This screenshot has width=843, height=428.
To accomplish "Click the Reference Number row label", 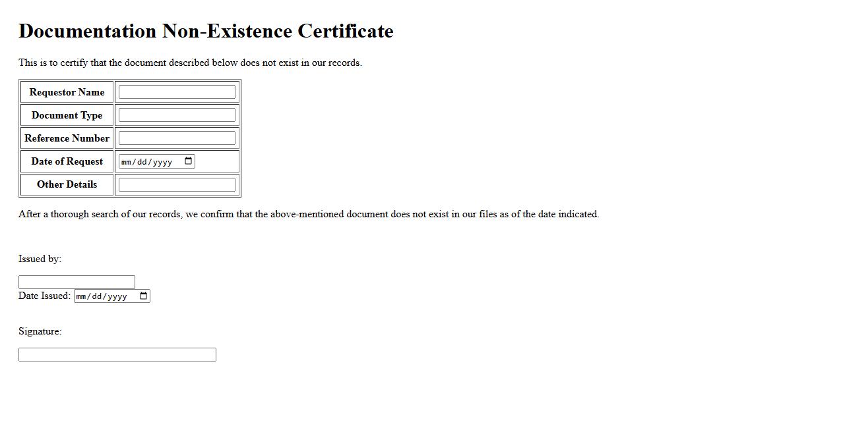I will click(x=67, y=138).
